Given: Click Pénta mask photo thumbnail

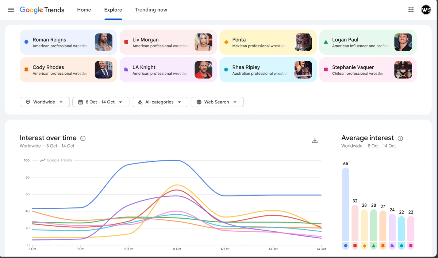Looking at the screenshot, I should (x=303, y=42).
